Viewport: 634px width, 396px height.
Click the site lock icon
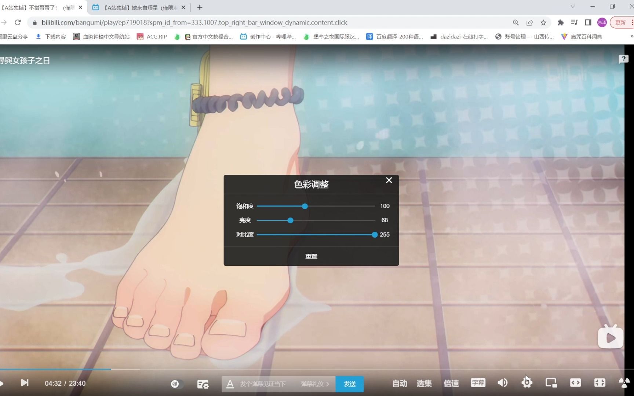click(x=35, y=22)
